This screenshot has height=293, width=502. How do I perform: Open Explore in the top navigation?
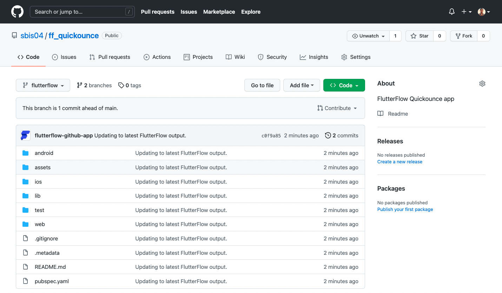click(x=251, y=12)
